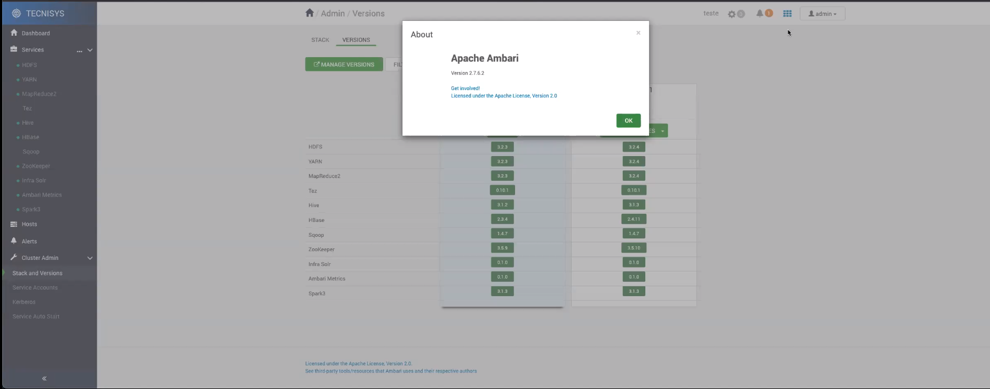Click the MANAGE VERSIONS button
Image resolution: width=990 pixels, height=389 pixels.
click(x=344, y=64)
